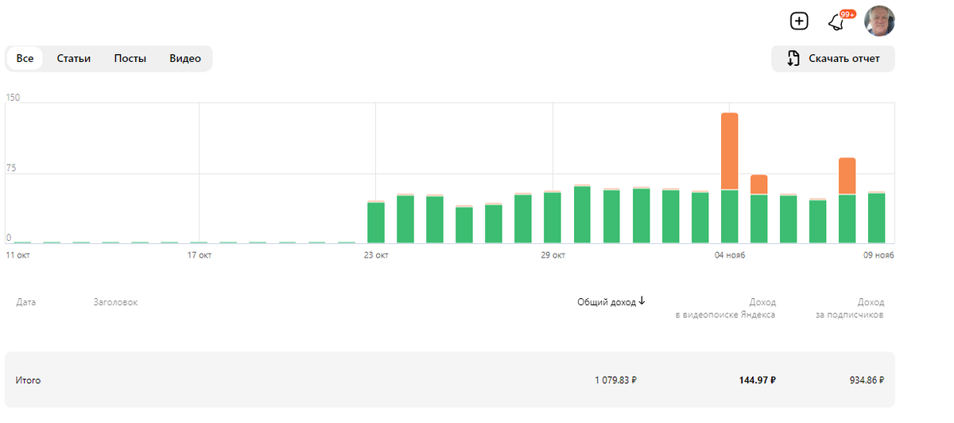The image size is (954, 423).
Task: Open the user profile avatar
Action: tap(880, 21)
